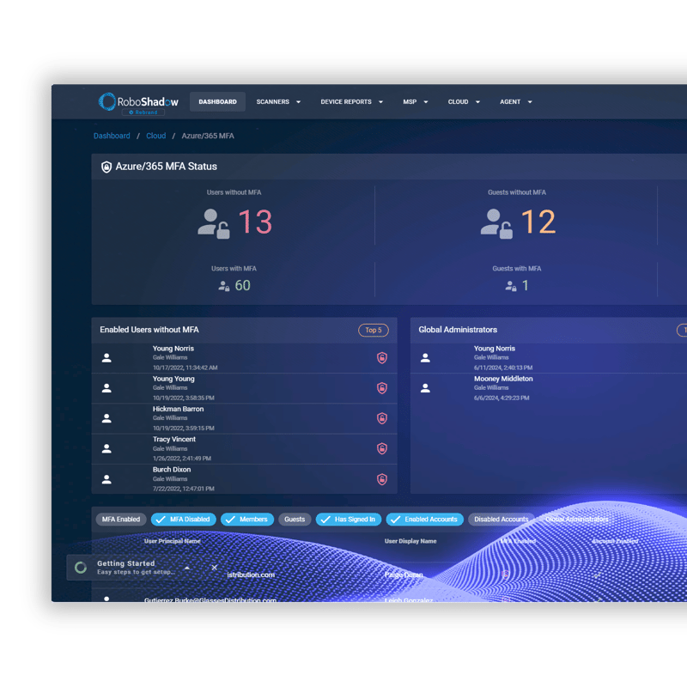Click the RoboShadow logo
The height and width of the screenshot is (687, 687).
(139, 100)
